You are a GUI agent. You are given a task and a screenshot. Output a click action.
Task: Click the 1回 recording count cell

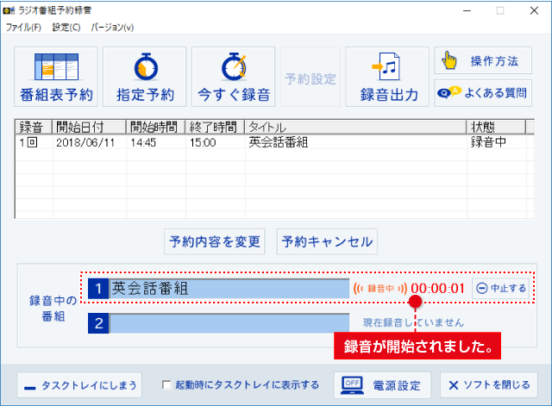tap(28, 142)
